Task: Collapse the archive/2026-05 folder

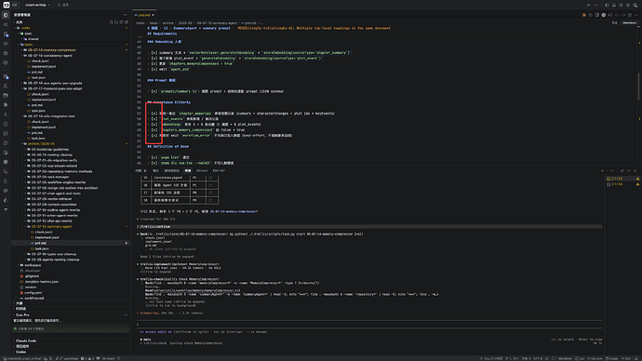Action: [41, 143]
